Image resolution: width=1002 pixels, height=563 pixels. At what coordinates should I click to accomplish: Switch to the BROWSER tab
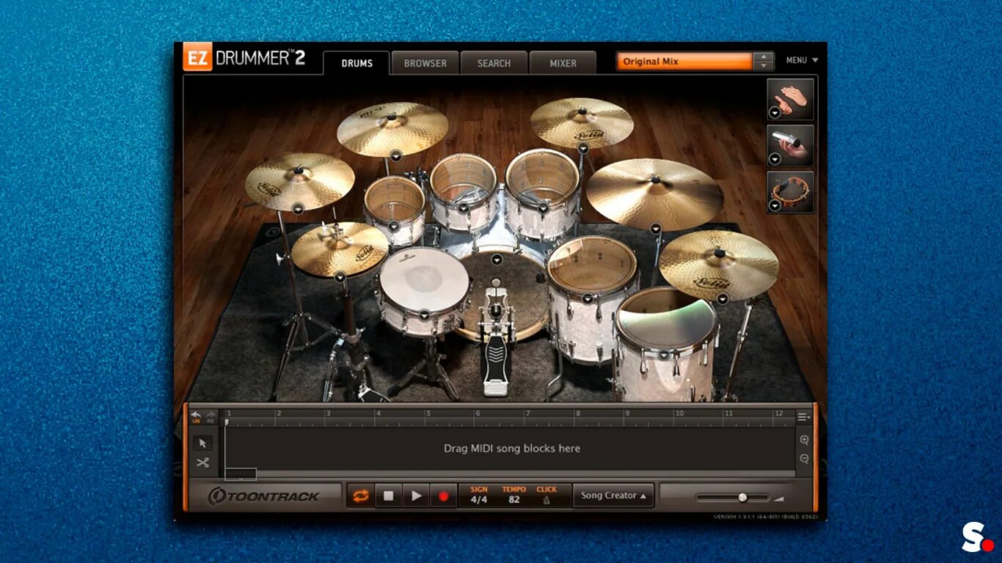(x=425, y=63)
